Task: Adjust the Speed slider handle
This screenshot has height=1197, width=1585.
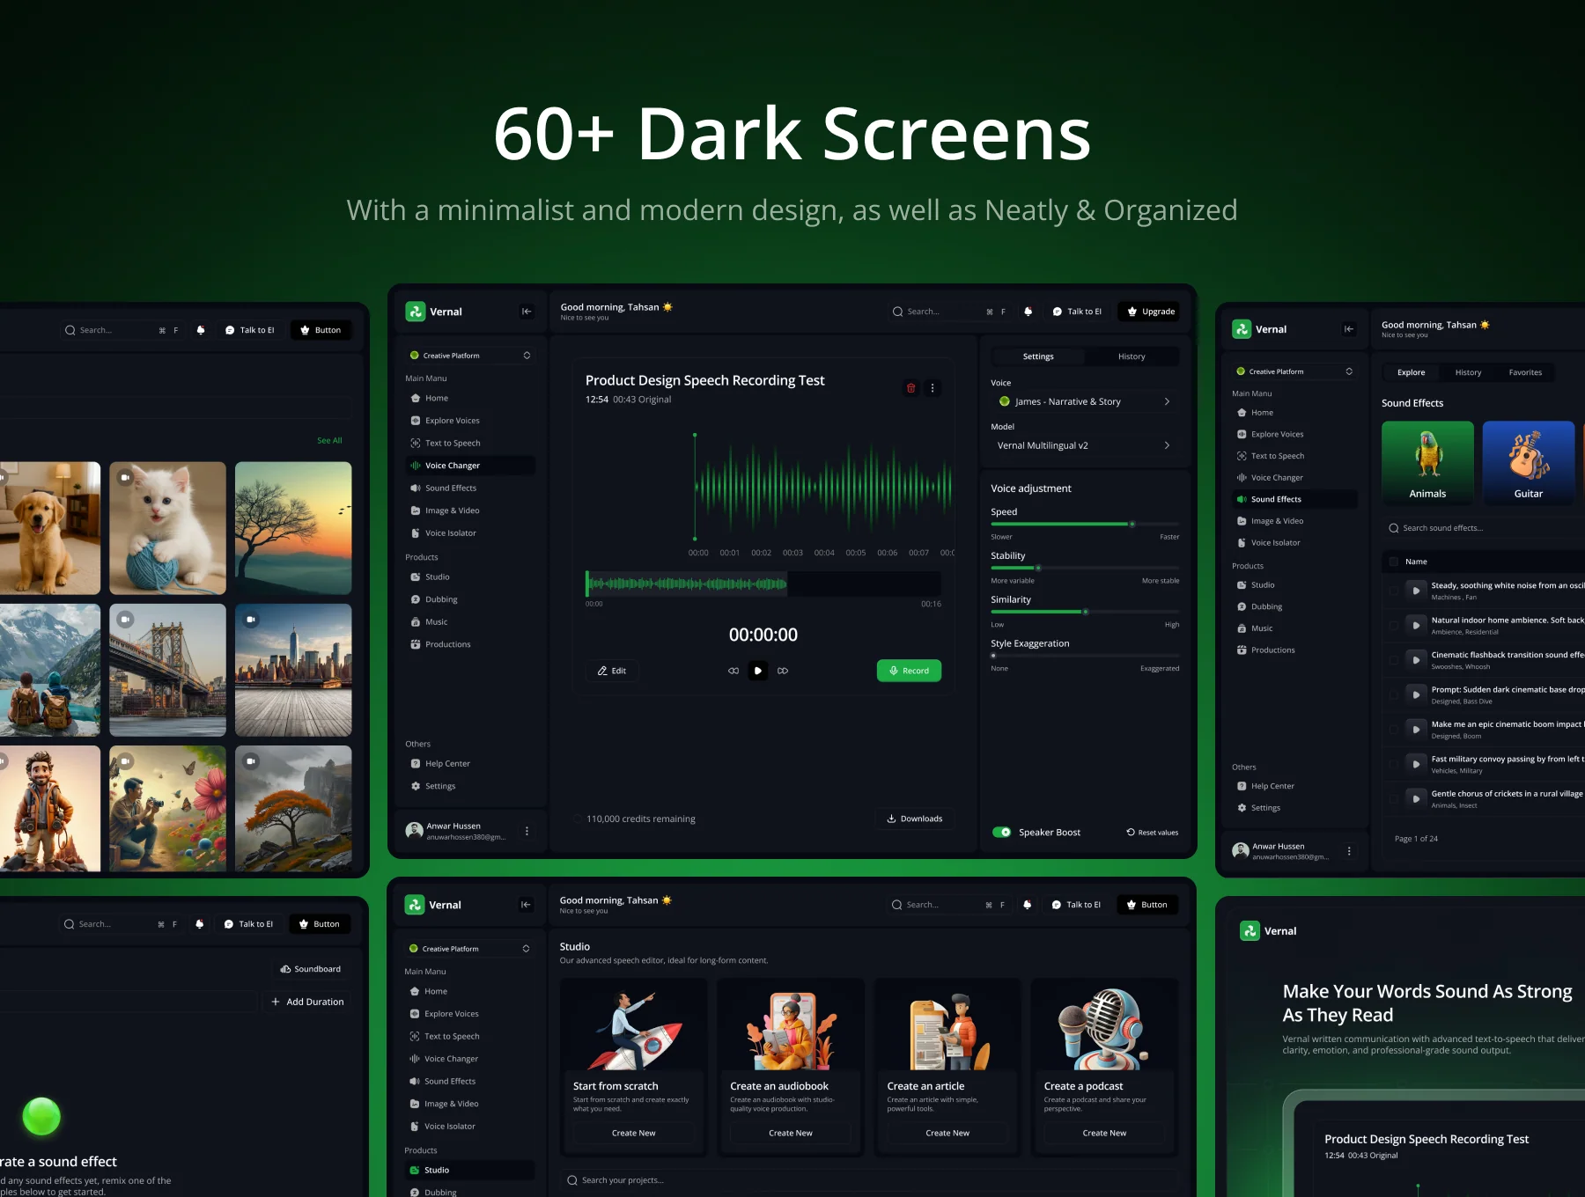Action: pyautogui.click(x=1132, y=524)
